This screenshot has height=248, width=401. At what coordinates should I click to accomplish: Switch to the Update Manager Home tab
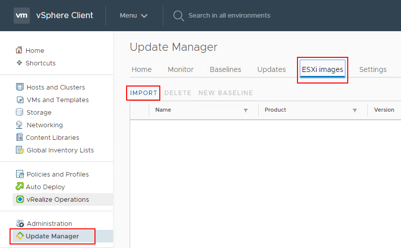141,69
